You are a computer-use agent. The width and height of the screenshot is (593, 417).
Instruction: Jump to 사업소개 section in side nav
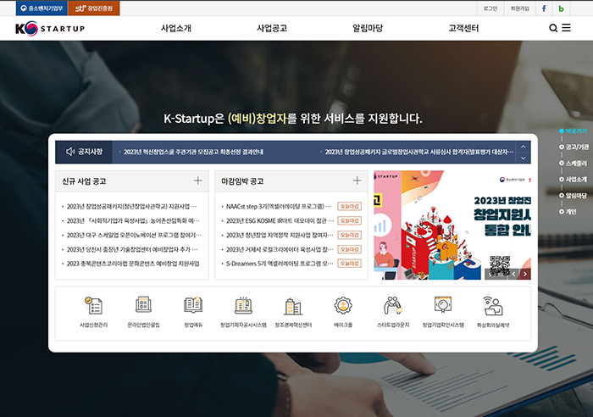tap(574, 179)
